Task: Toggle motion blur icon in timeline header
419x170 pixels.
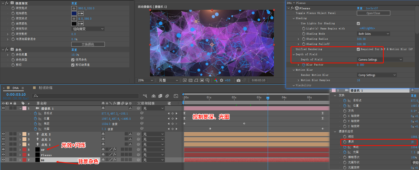Action: coord(167,96)
